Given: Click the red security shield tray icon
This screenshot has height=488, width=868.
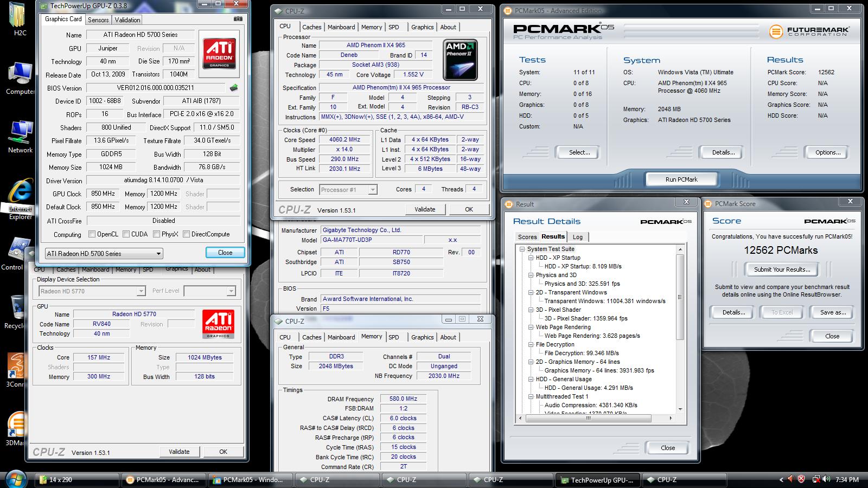Looking at the screenshot, I should (x=801, y=479).
